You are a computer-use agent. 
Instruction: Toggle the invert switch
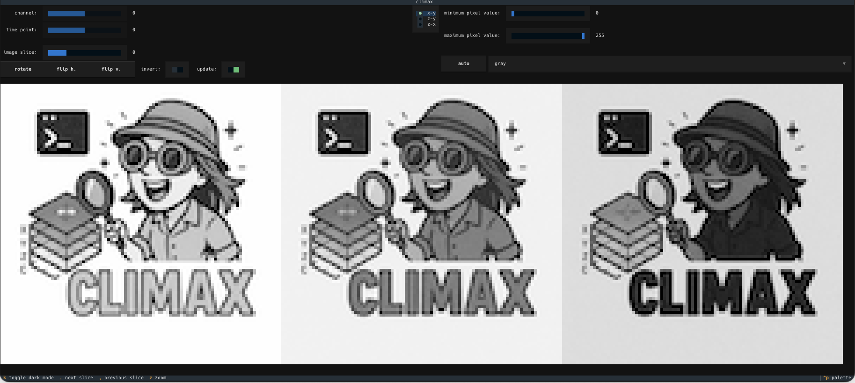pyautogui.click(x=177, y=70)
